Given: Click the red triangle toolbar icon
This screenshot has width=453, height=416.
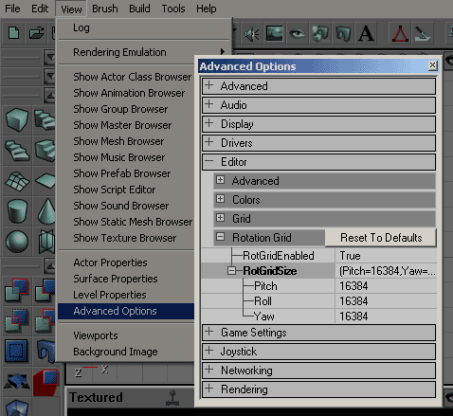Looking at the screenshot, I should [x=400, y=33].
